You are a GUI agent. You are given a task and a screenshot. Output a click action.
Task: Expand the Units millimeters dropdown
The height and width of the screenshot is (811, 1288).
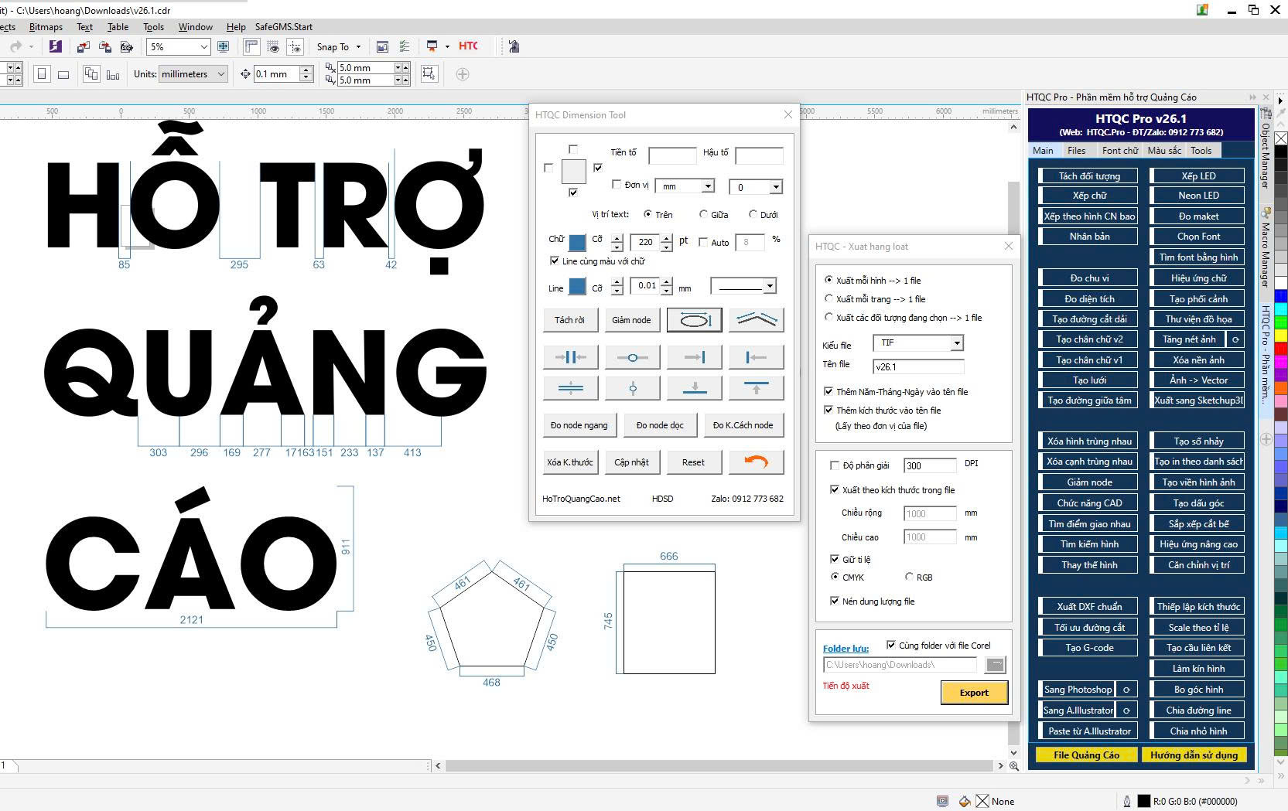[x=220, y=74]
